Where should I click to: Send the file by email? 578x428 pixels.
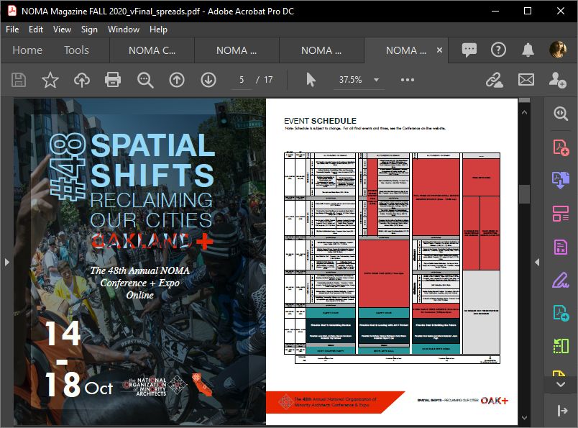526,80
